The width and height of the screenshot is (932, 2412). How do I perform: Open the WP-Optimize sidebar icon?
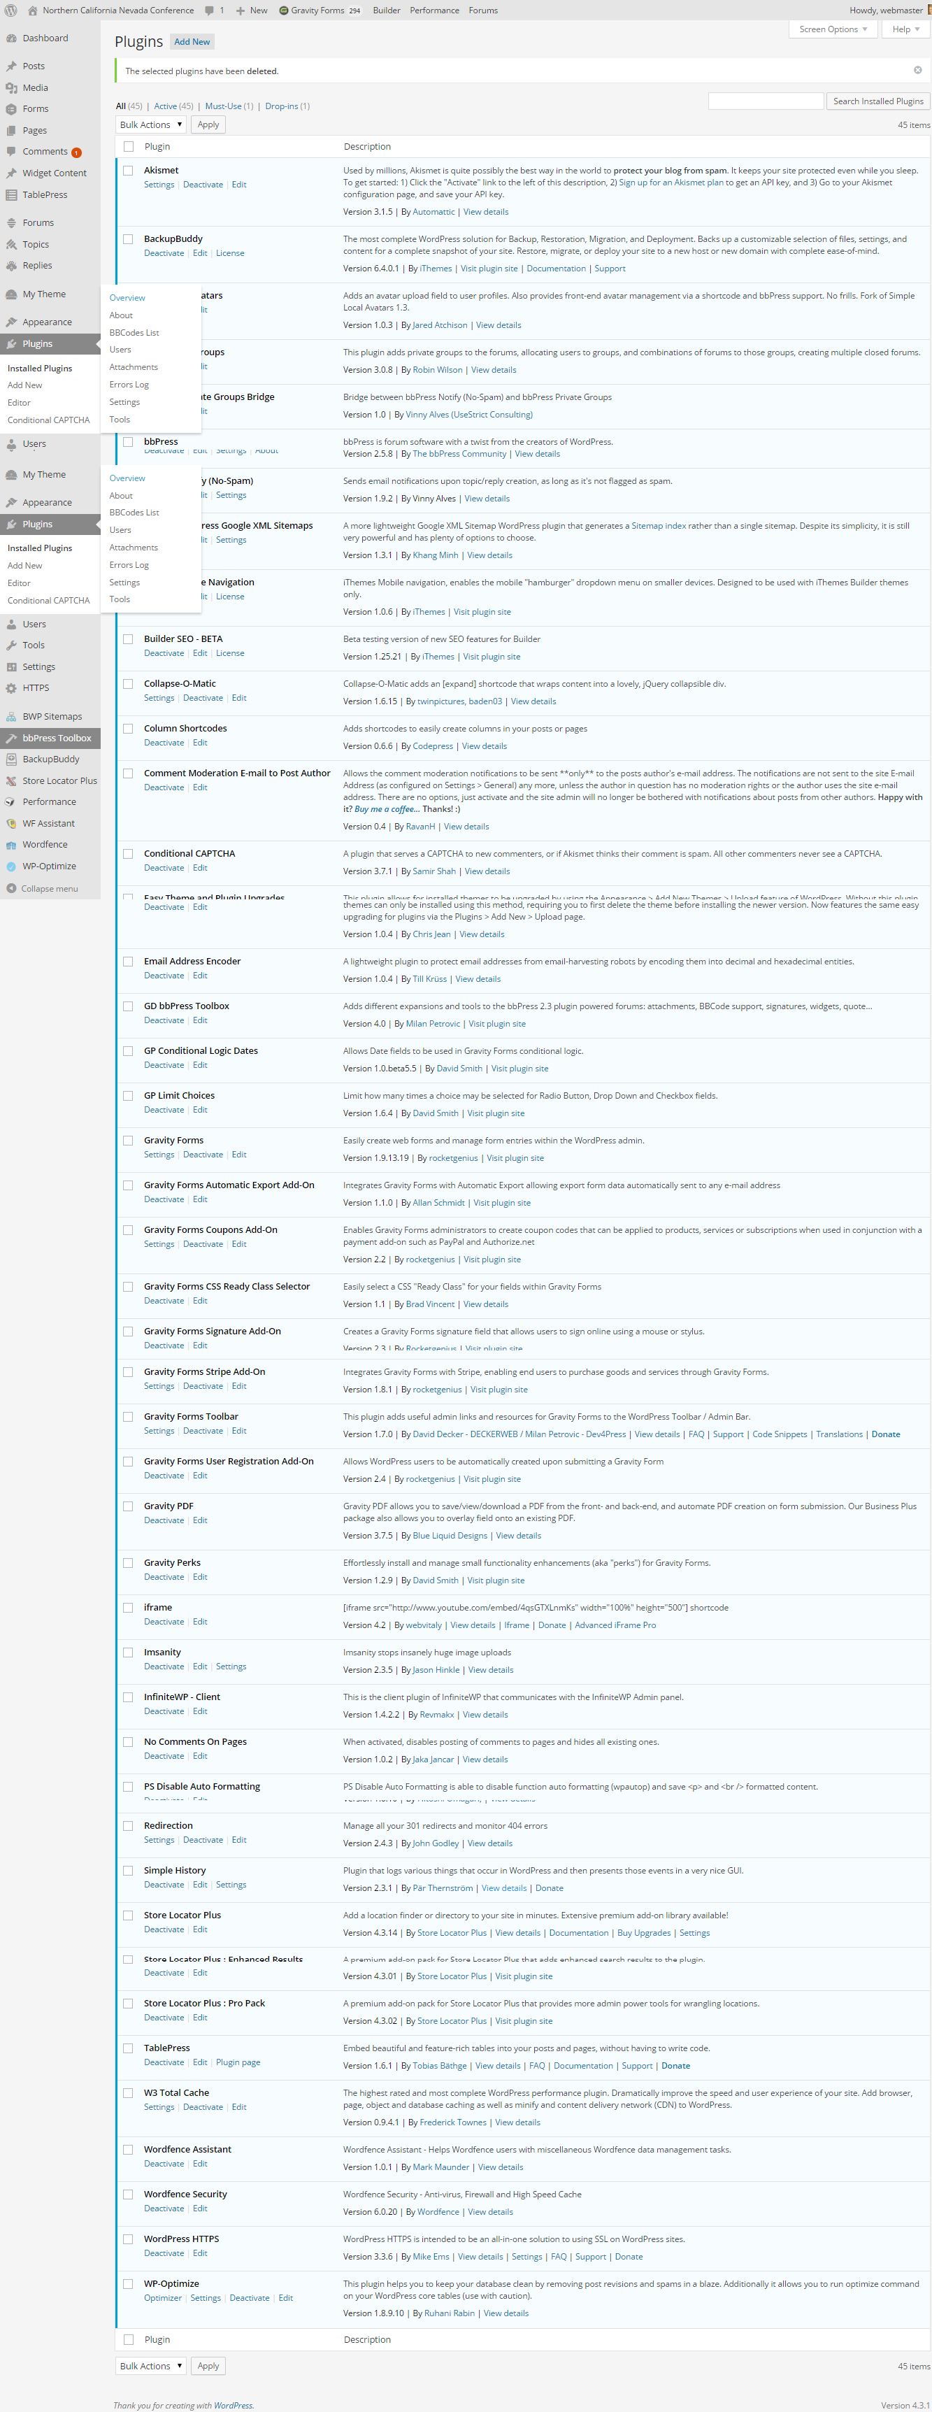tap(11, 866)
